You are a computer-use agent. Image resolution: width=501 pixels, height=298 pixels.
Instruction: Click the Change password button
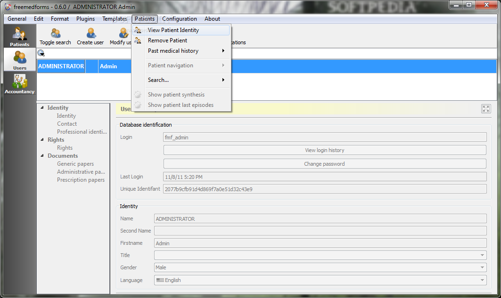click(x=325, y=164)
